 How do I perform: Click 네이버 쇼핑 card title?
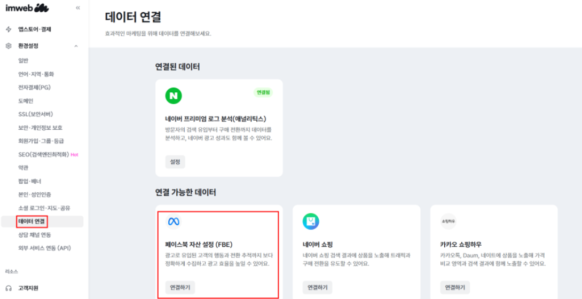pos(317,245)
